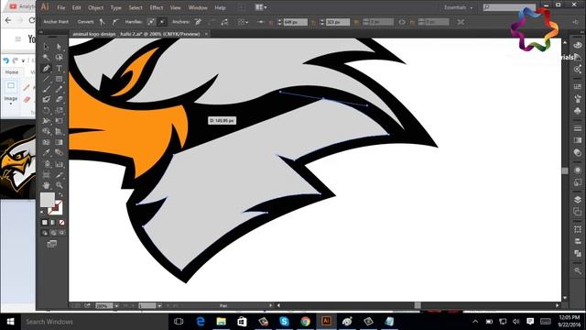Enable Draw Behind mode
This screenshot has width=586, height=330.
click(x=53, y=233)
